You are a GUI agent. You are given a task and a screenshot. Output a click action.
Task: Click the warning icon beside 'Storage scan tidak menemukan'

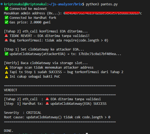pyautogui.click(x=6, y=68)
